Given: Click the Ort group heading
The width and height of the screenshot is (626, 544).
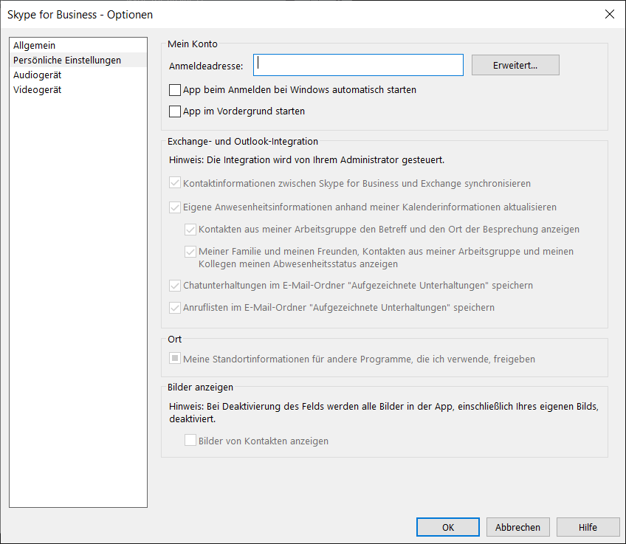Looking at the screenshot, I should pyautogui.click(x=174, y=340).
